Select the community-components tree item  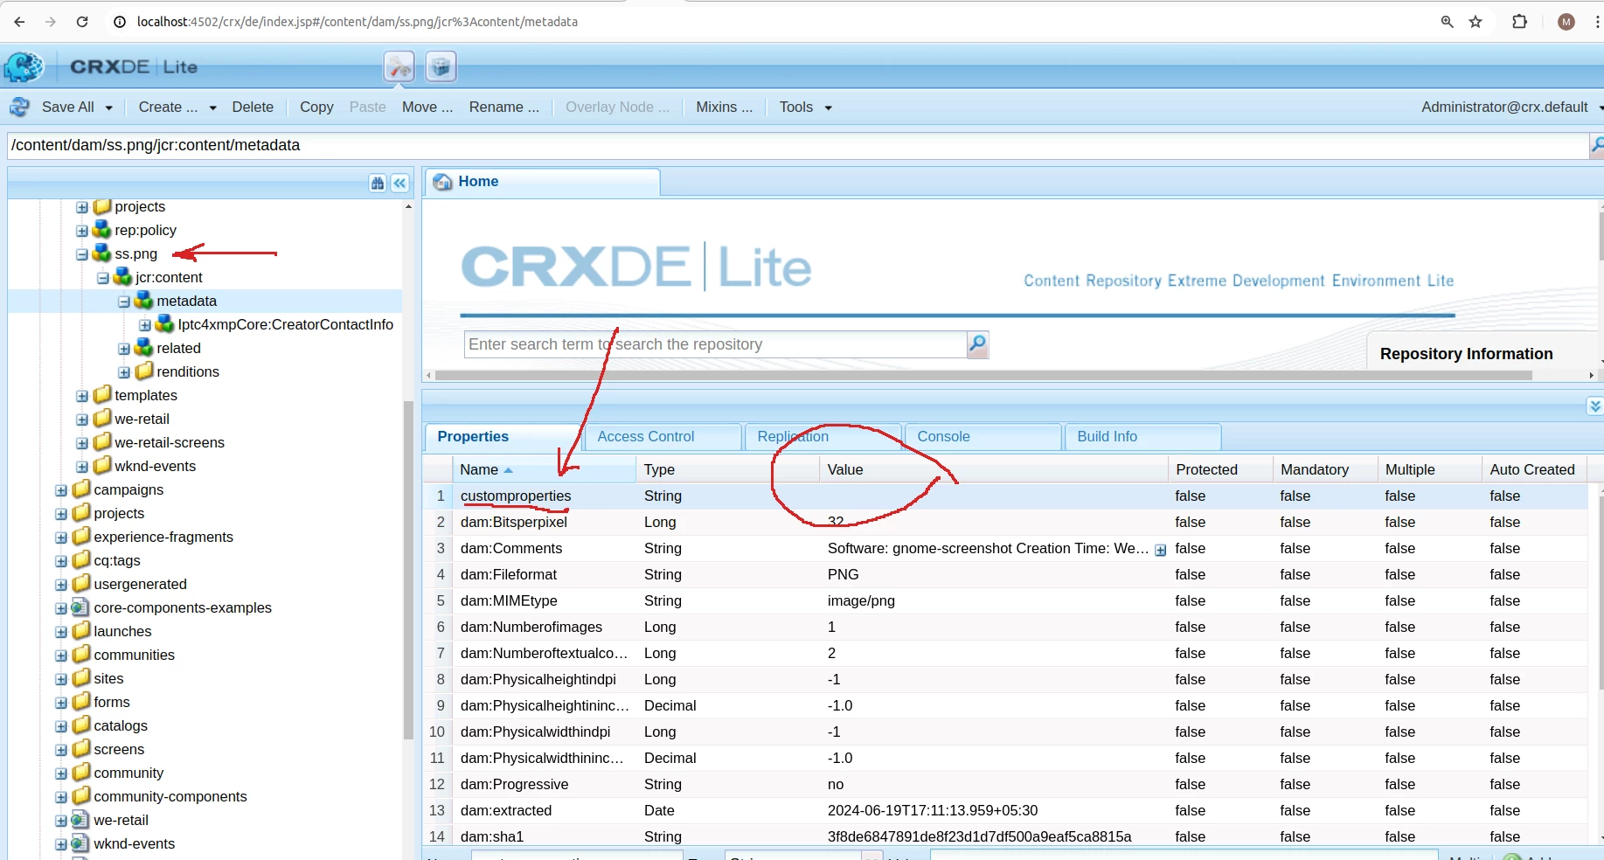170,796
